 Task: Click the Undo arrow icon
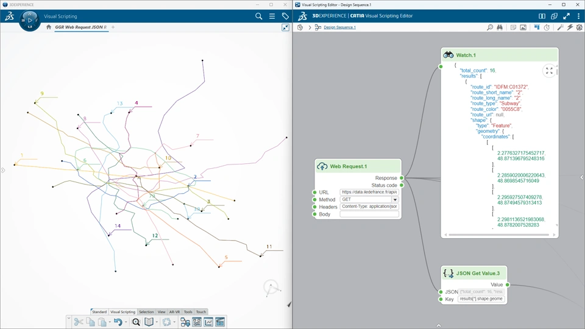pos(118,322)
